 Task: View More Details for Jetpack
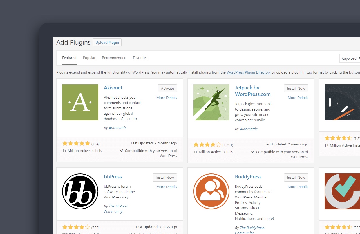coord(298,98)
